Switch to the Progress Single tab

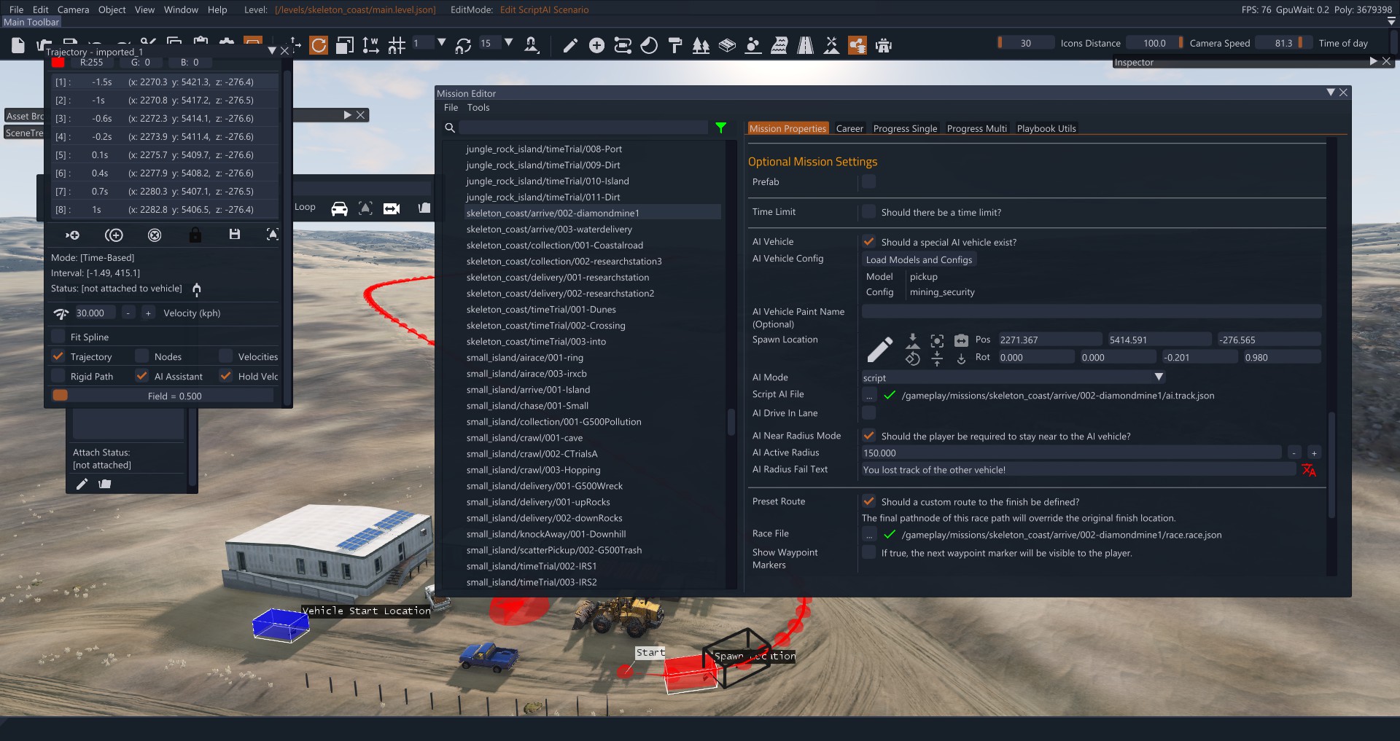click(x=905, y=128)
